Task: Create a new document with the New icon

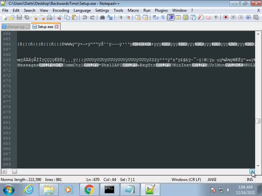Action: click(x=5, y=17)
